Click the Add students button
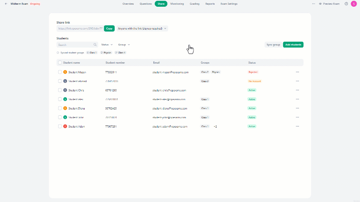360x202 pixels. (x=293, y=45)
